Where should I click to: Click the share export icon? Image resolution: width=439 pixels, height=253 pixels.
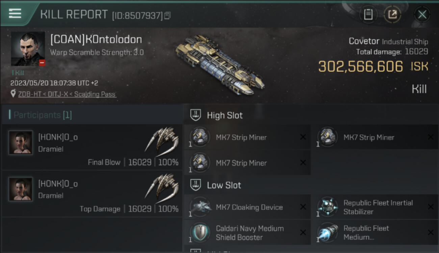pyautogui.click(x=392, y=15)
